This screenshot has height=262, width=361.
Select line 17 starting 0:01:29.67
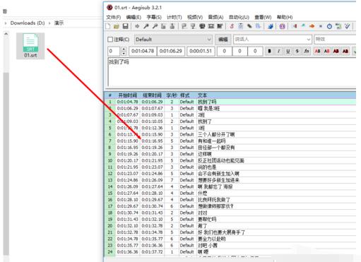click(x=230, y=206)
